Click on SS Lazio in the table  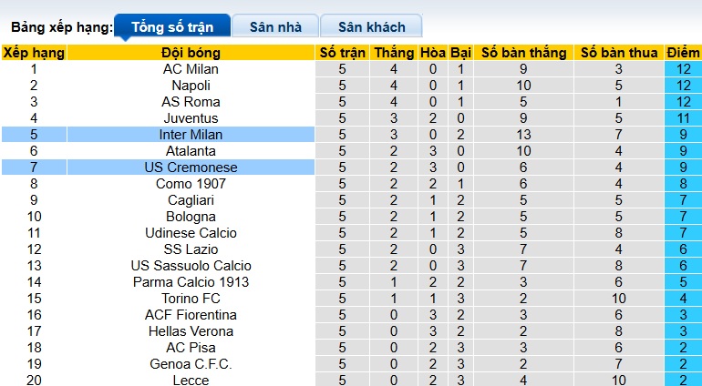(191, 249)
